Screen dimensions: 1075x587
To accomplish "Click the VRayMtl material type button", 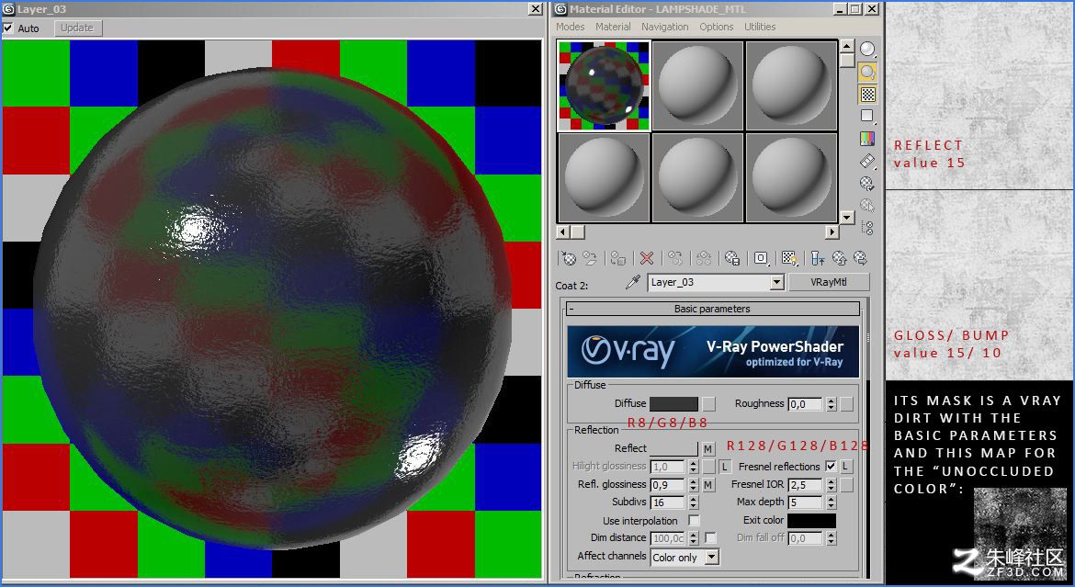I will (x=829, y=282).
